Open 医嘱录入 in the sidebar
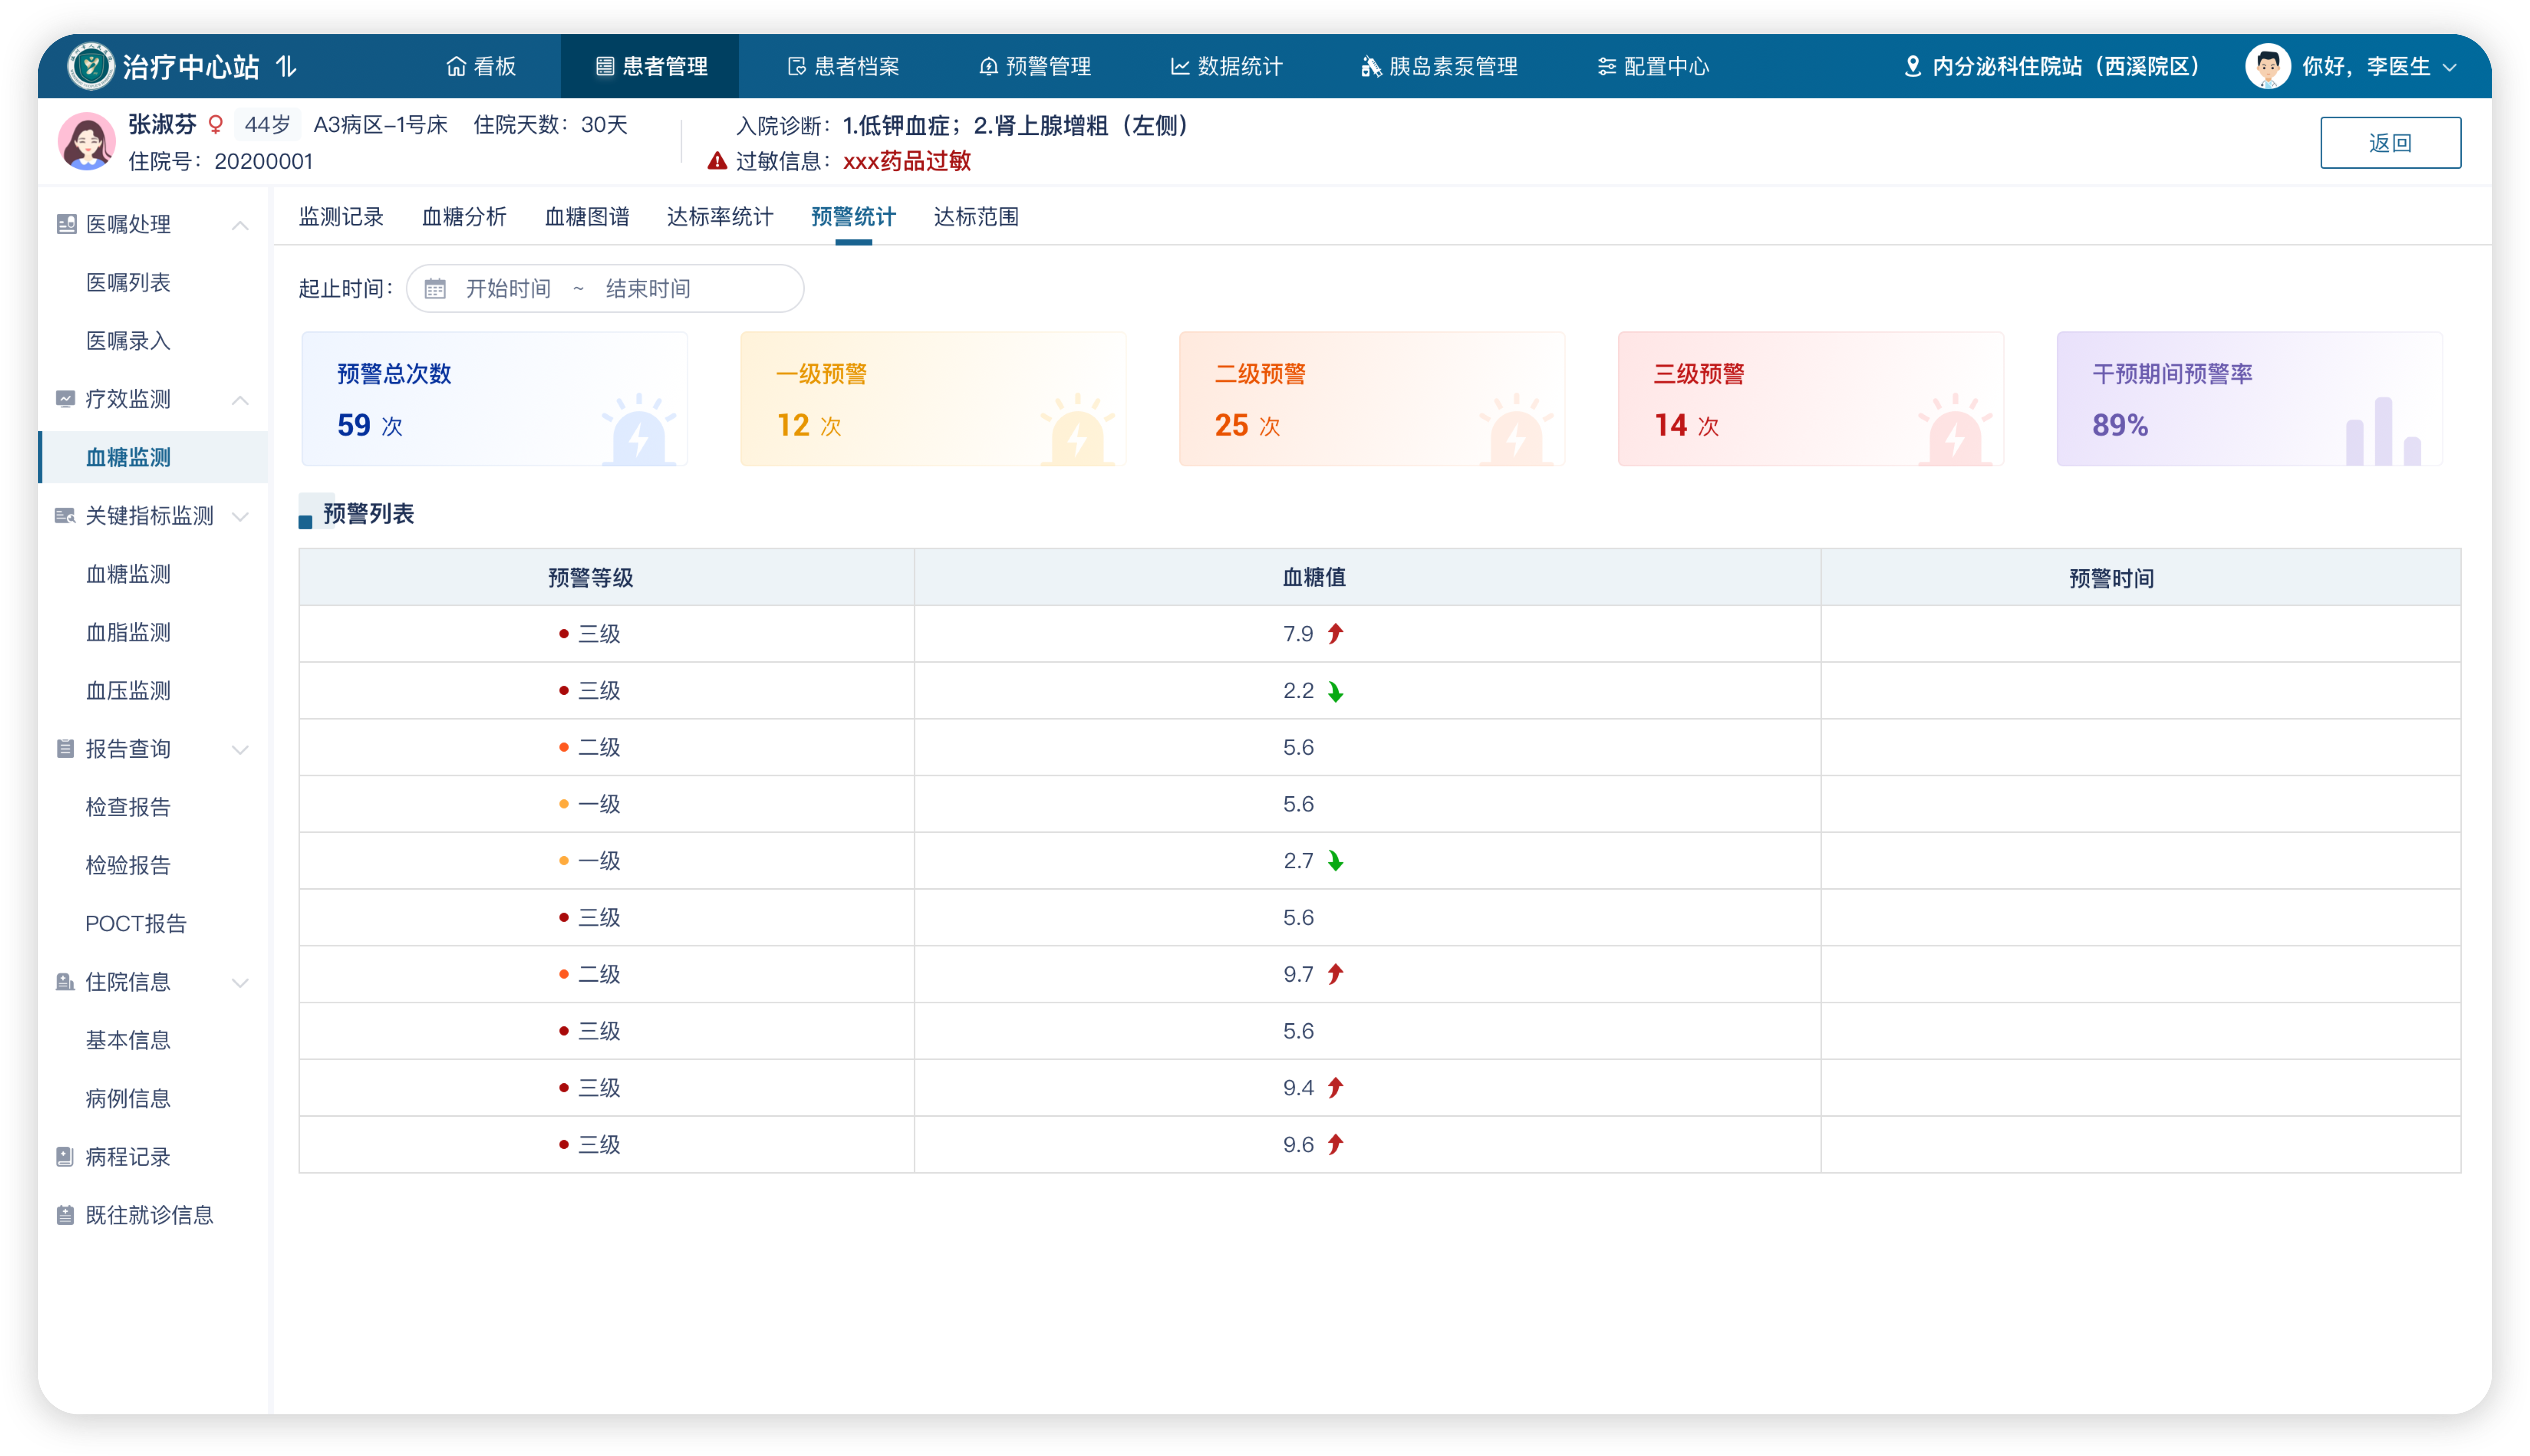The image size is (2530, 1456). pyautogui.click(x=128, y=341)
